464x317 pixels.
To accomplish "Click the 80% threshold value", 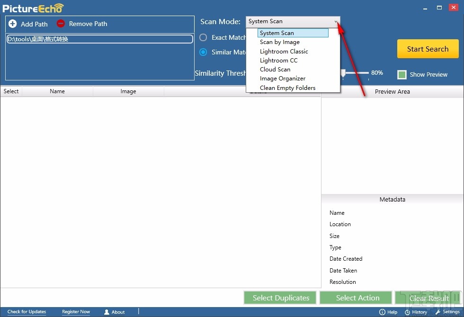I will point(377,73).
